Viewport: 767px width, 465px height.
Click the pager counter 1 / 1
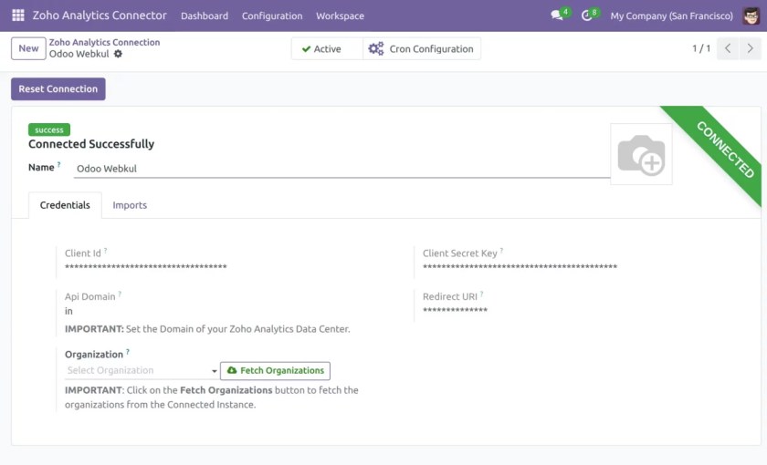[x=701, y=48]
